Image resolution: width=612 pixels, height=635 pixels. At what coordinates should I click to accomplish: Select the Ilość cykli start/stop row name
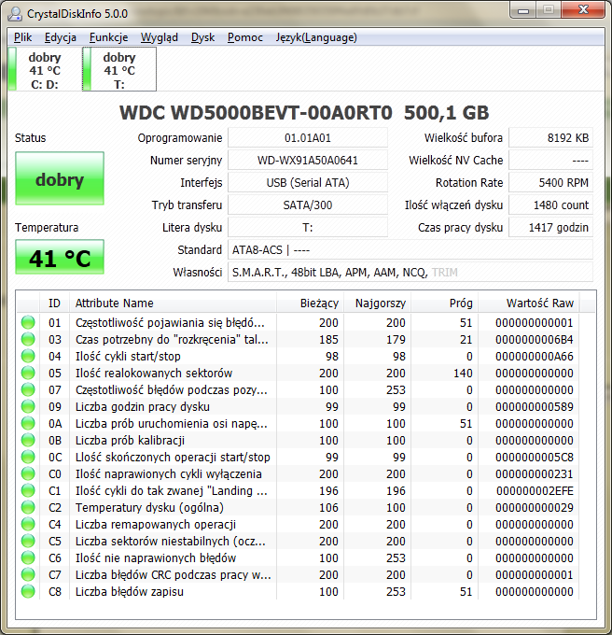coord(128,357)
